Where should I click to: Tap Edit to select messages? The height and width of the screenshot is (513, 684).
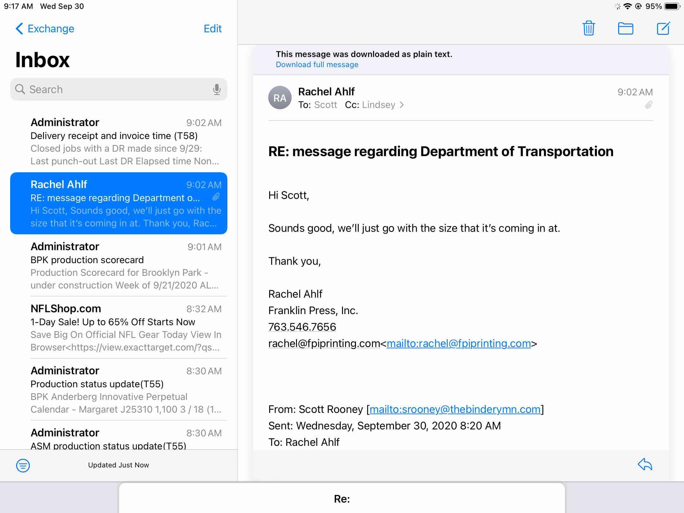click(x=212, y=28)
